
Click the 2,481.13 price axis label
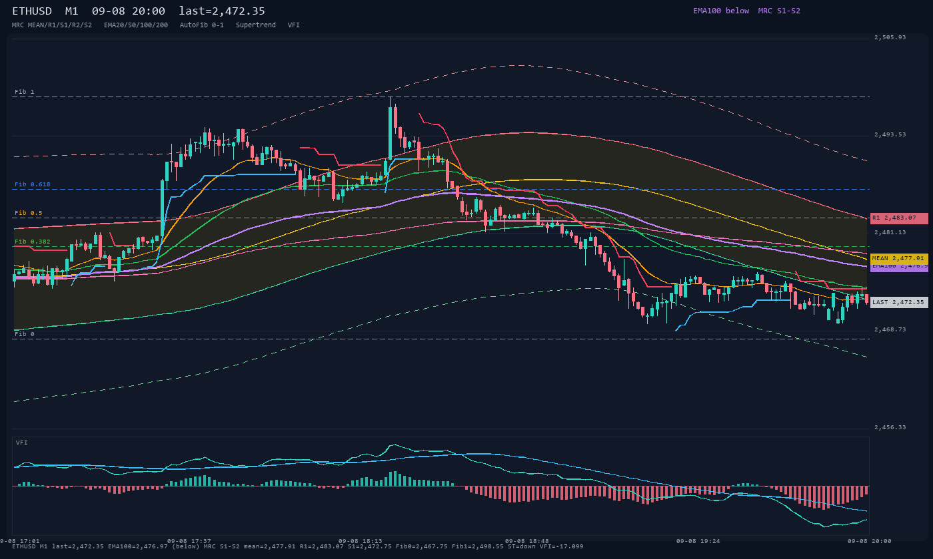tap(890, 232)
